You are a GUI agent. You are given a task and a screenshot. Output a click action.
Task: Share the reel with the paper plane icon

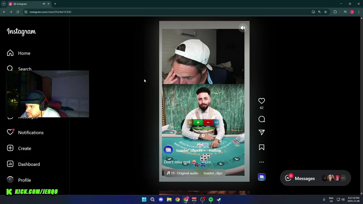coord(261,132)
